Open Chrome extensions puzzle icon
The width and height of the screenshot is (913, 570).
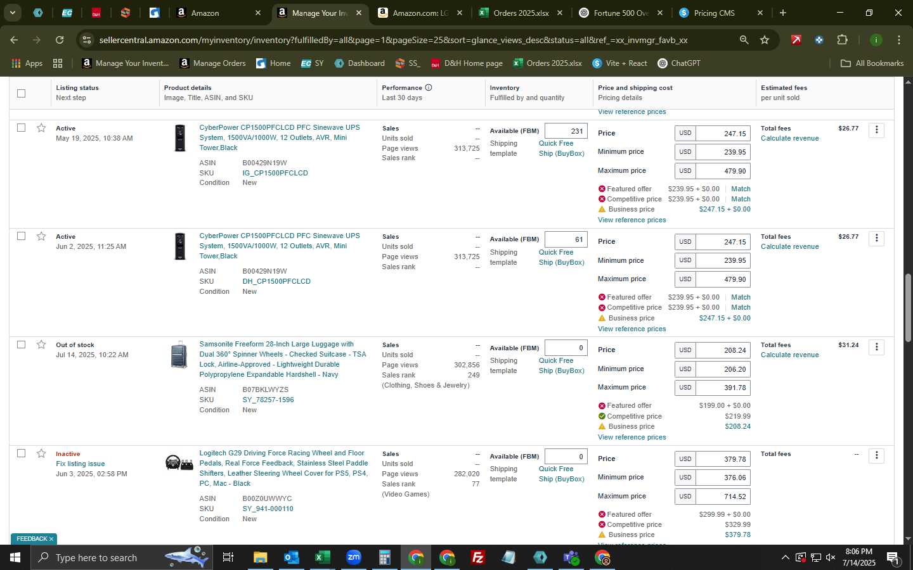pos(842,40)
